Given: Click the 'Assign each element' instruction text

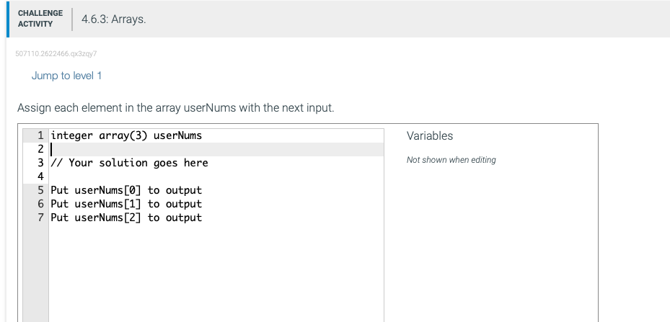Looking at the screenshot, I should click(x=175, y=108).
